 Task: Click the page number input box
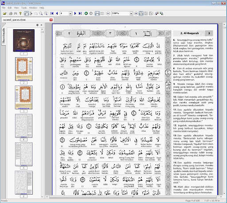64,13
